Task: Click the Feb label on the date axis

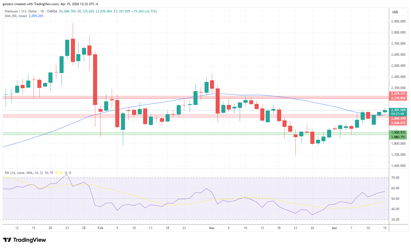Action: pos(100,228)
